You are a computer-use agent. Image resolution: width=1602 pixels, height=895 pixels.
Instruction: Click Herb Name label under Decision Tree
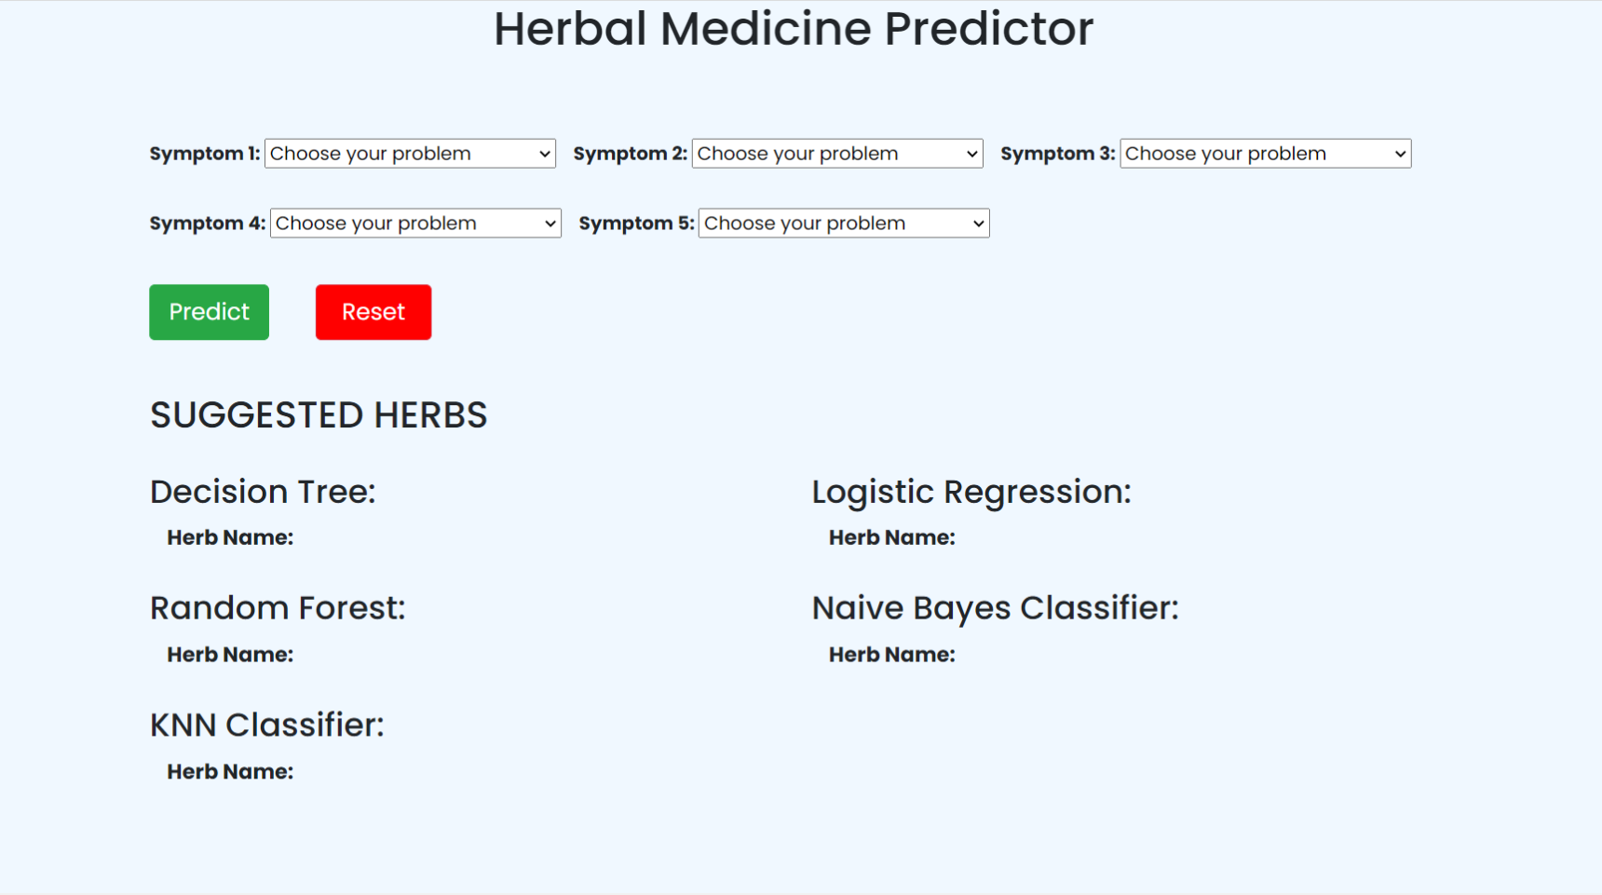click(x=230, y=538)
